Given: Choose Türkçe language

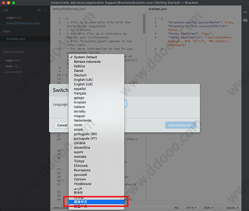Looking at the screenshot, I should pos(97,161).
